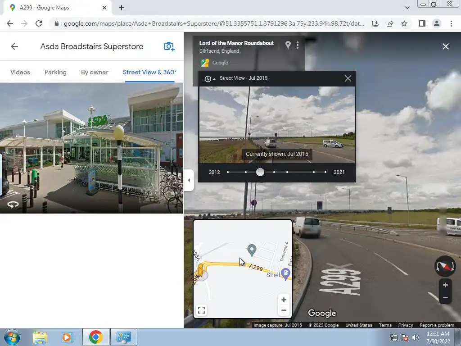Click the timeline slider handle for Jul 2015
This screenshot has height=346, width=461.
(x=260, y=172)
